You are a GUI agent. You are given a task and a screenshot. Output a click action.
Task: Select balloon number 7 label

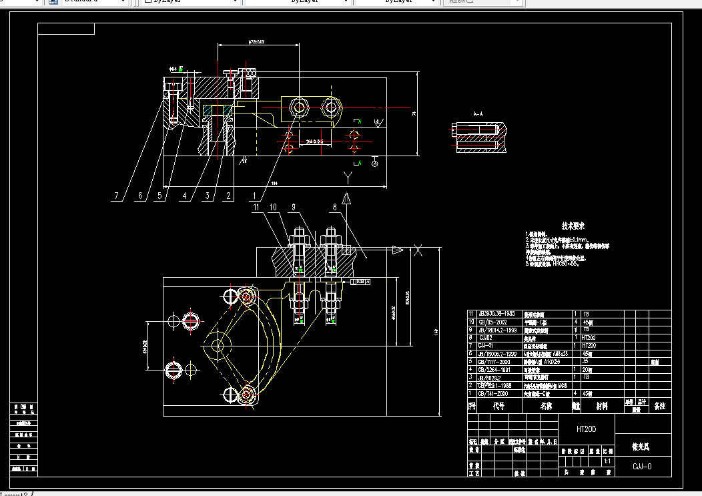[x=116, y=196]
